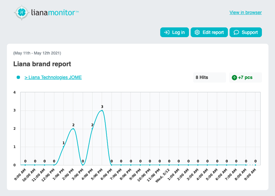
Task: Select the 2:00 PM data point valued 2
Action: coord(73,129)
